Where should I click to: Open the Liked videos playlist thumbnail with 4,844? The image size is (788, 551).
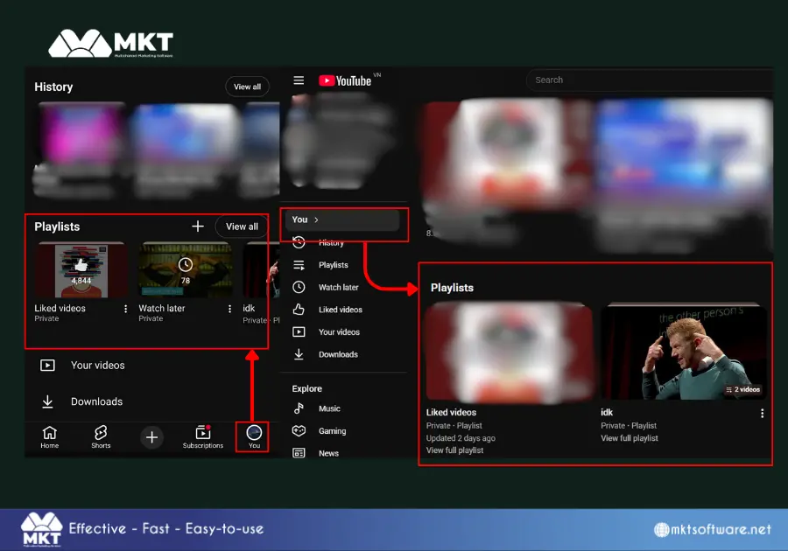coord(81,271)
